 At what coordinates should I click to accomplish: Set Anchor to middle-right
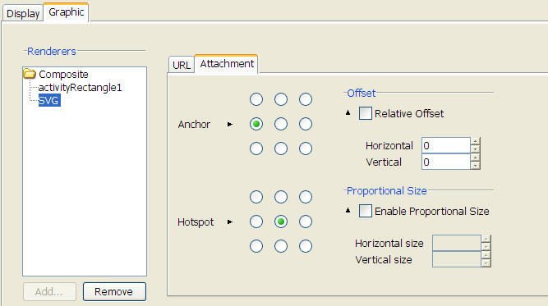[306, 124]
